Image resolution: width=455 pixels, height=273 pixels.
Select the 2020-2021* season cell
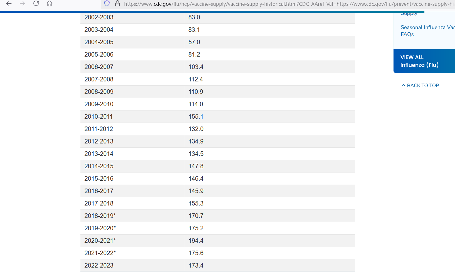[x=132, y=241]
